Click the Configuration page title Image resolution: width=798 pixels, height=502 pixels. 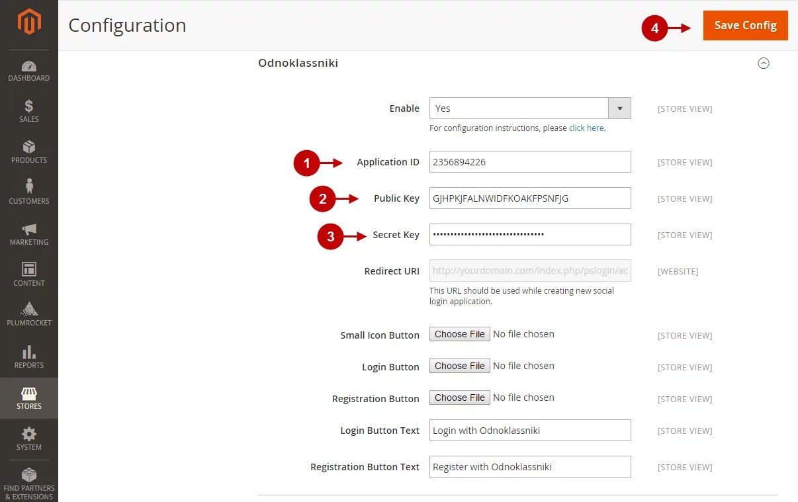pyautogui.click(x=127, y=26)
